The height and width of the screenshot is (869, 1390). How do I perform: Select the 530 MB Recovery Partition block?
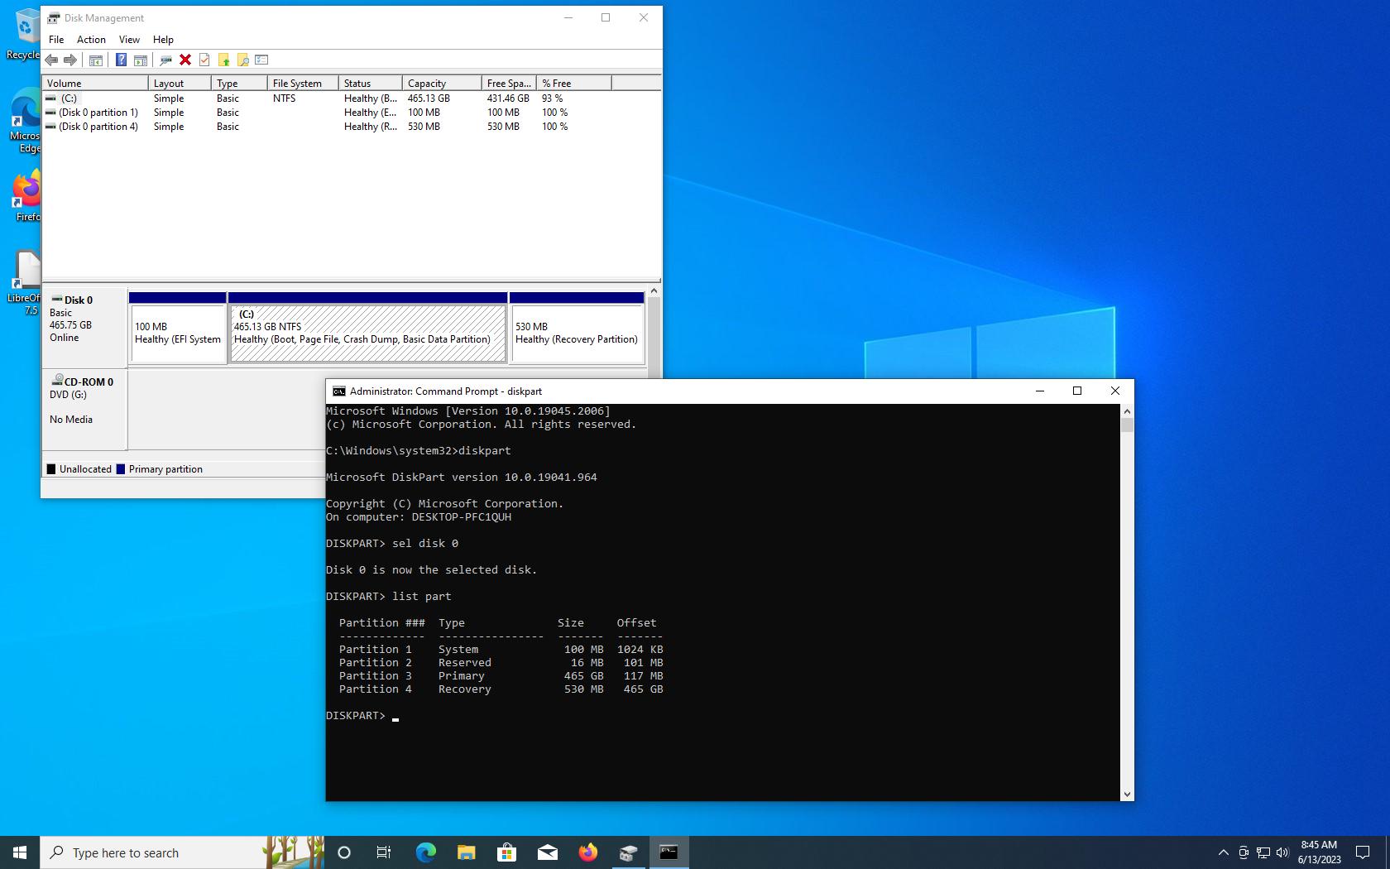[577, 333]
